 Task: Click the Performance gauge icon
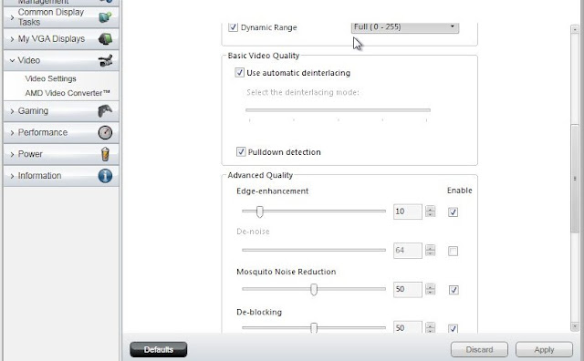coord(106,132)
